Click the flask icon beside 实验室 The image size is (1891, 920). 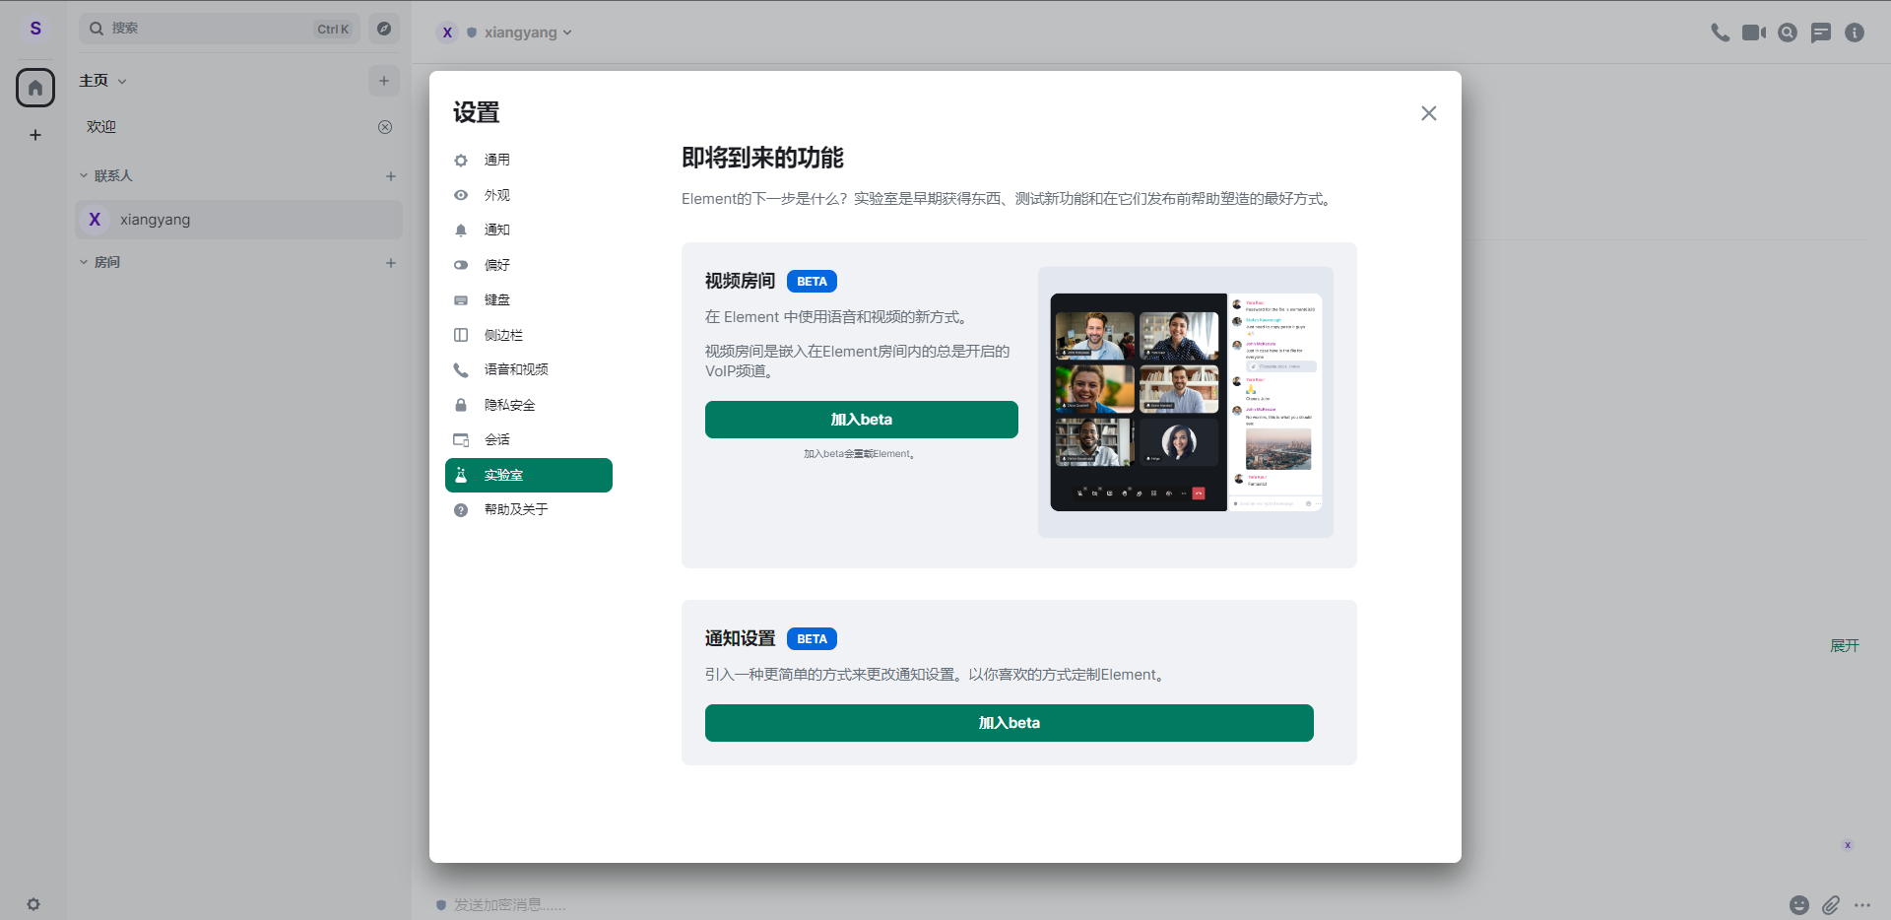(x=461, y=475)
